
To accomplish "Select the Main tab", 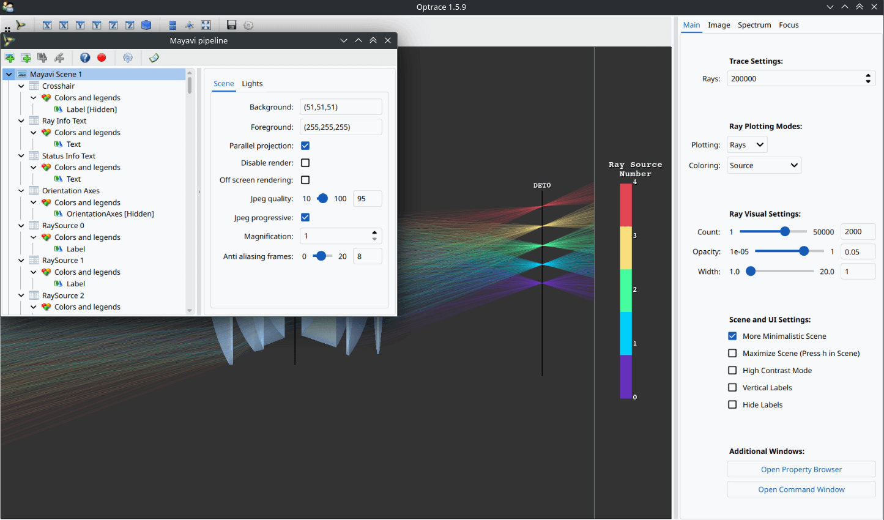I will pyautogui.click(x=691, y=25).
